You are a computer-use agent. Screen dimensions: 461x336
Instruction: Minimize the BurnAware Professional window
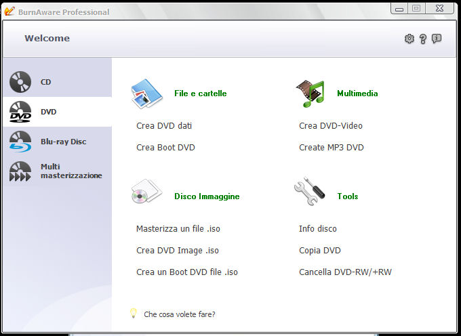coord(399,9)
